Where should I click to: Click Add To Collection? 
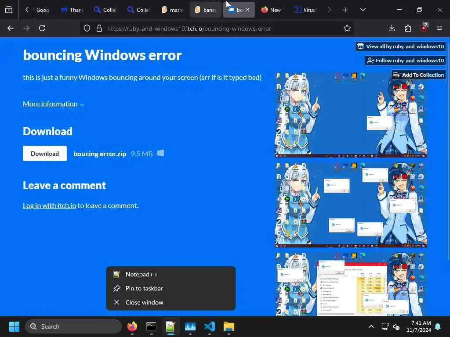click(x=418, y=75)
